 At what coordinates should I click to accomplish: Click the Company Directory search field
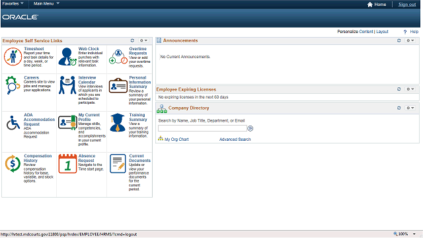click(202, 128)
